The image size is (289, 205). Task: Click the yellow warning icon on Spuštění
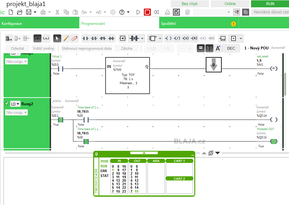233,24
